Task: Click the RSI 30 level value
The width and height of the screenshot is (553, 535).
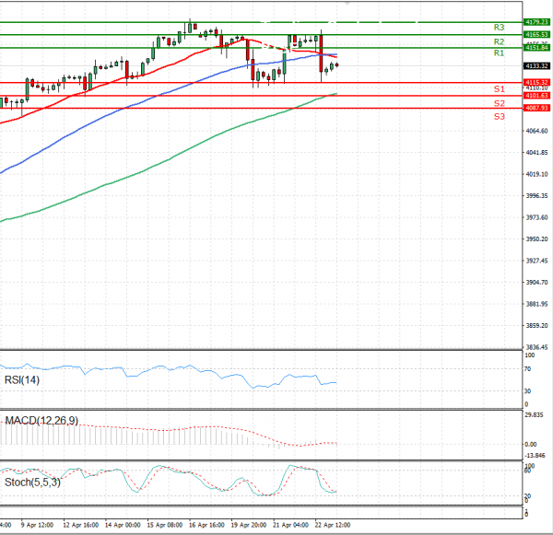Action: click(x=527, y=390)
